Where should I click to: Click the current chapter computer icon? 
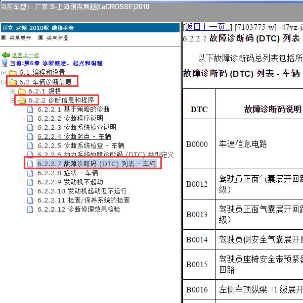[4, 63]
